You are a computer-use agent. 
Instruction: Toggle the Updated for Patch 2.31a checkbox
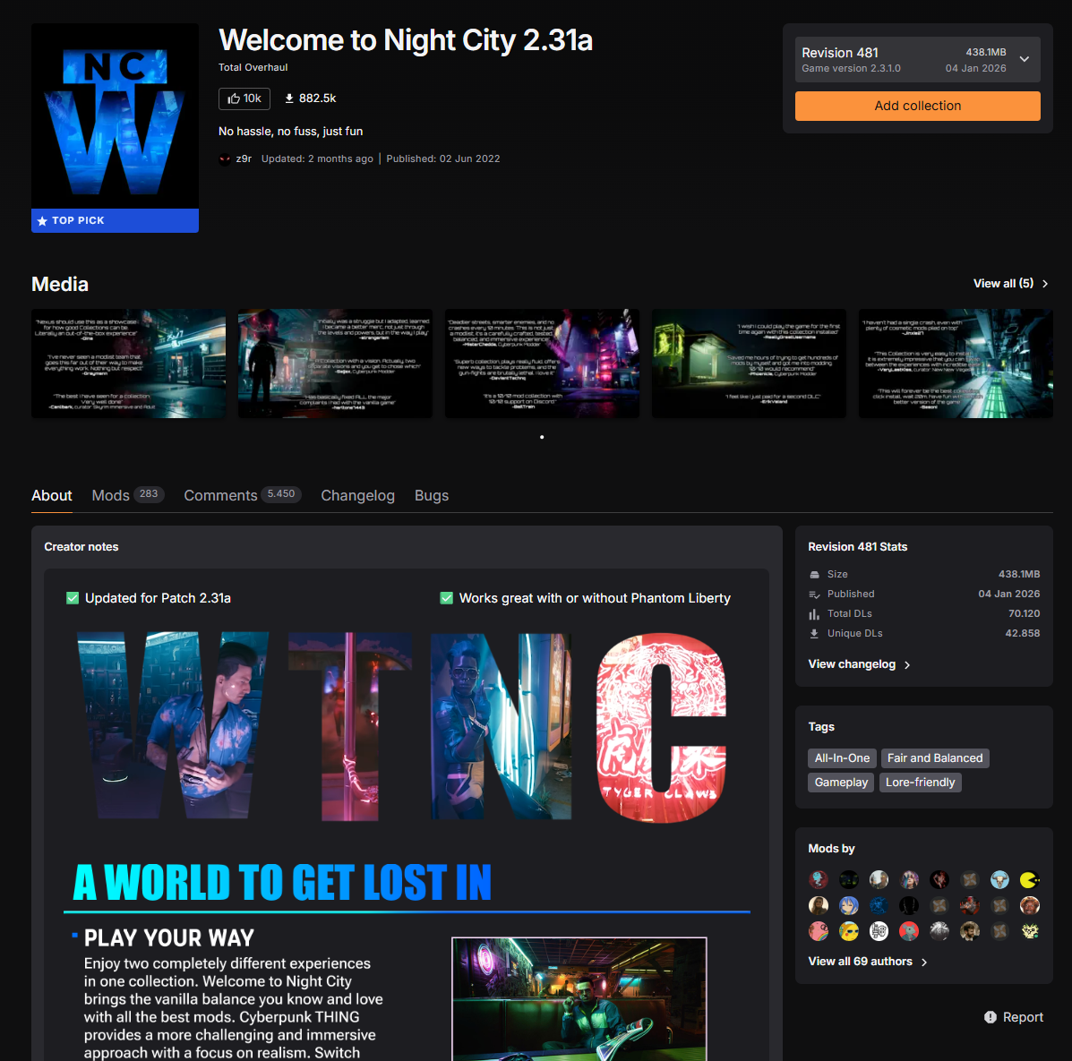[73, 598]
